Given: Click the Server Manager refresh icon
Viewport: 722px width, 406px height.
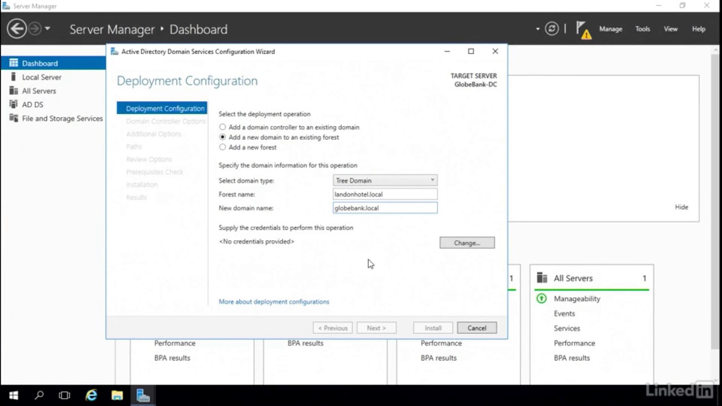Looking at the screenshot, I should pyautogui.click(x=552, y=29).
